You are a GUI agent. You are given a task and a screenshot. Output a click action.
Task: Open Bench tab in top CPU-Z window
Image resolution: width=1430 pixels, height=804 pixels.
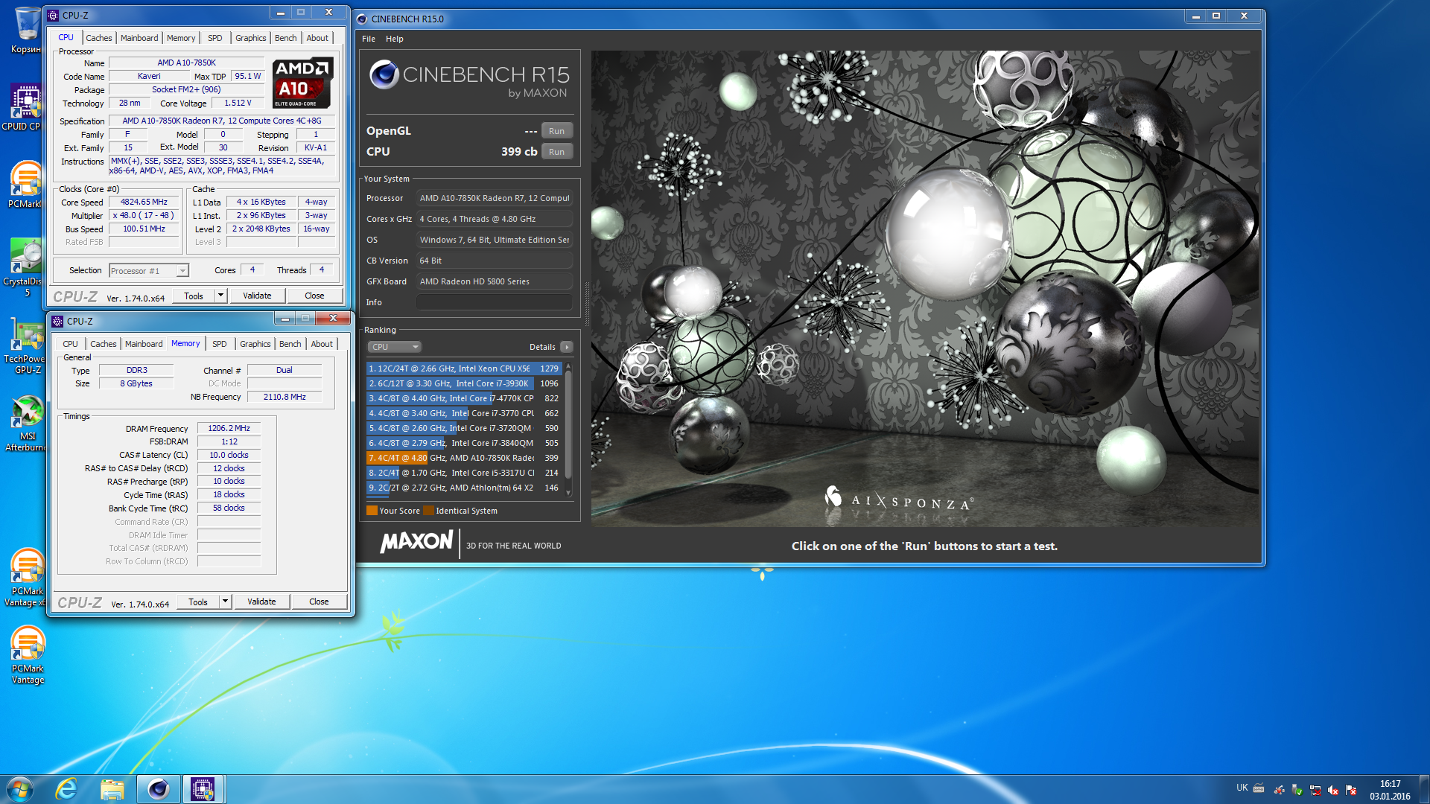pyautogui.click(x=285, y=38)
